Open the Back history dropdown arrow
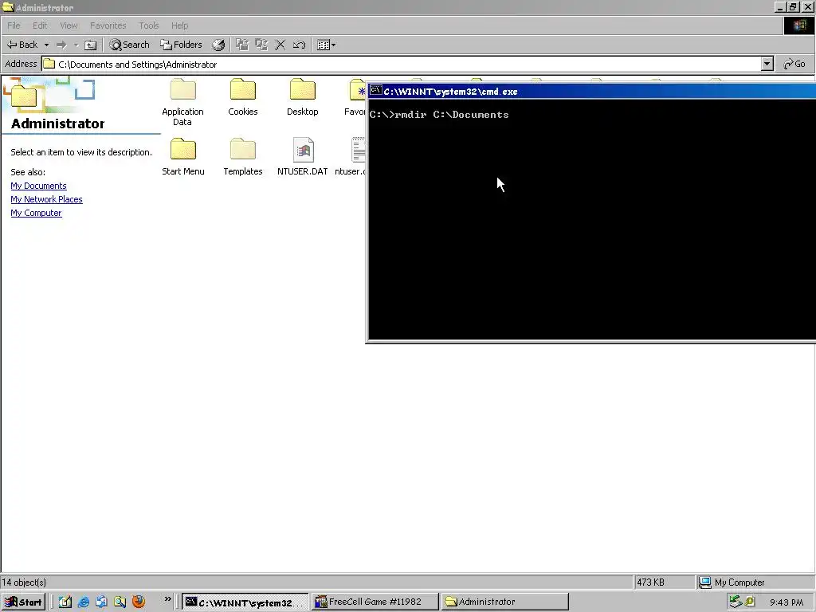Viewport: 816px width, 612px height. click(x=46, y=45)
